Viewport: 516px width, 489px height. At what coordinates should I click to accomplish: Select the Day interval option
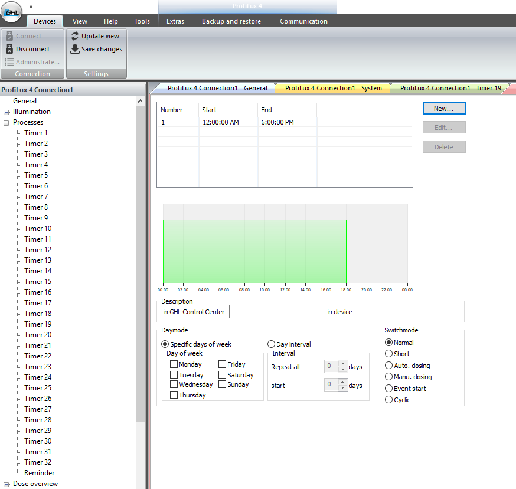point(271,344)
